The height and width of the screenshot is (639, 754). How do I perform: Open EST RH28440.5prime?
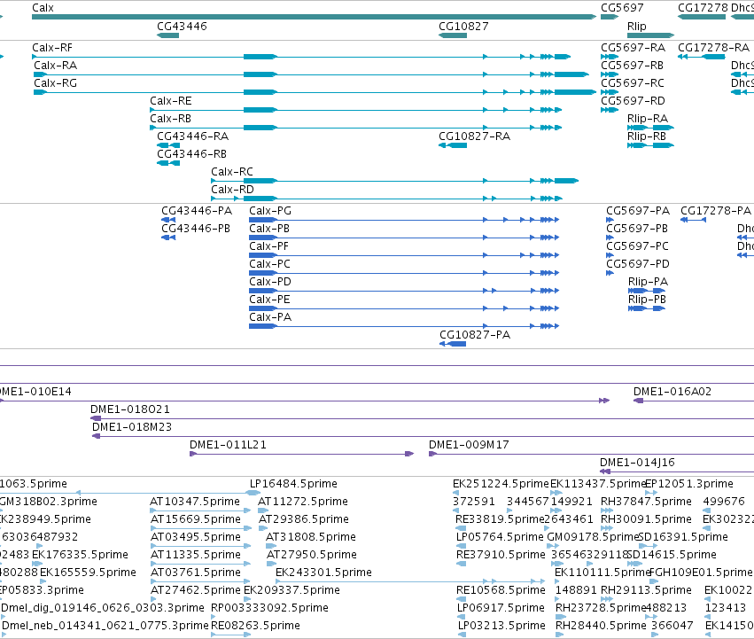601,626
